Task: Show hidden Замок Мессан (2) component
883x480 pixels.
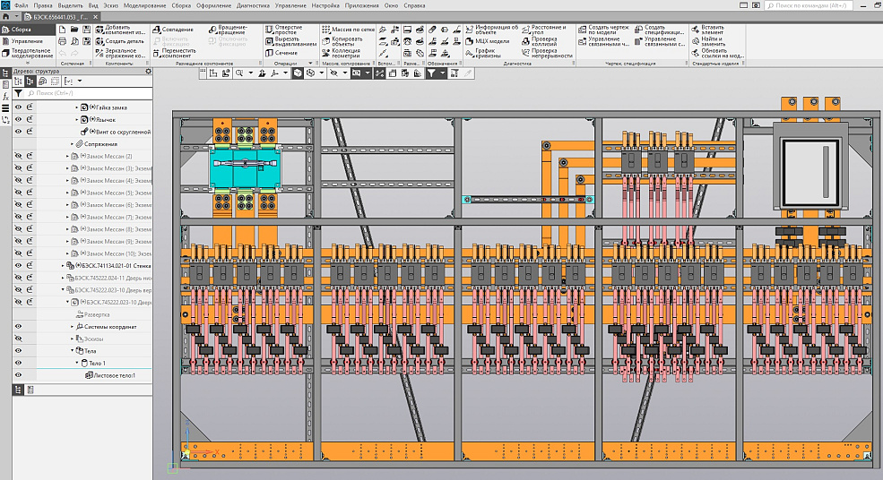Action: tap(18, 156)
